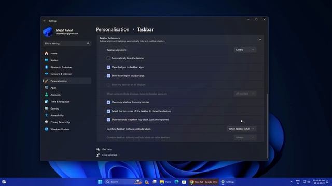Switch to New Tab - Google Chrome window
This screenshot has height=186, width=332.
204,182
